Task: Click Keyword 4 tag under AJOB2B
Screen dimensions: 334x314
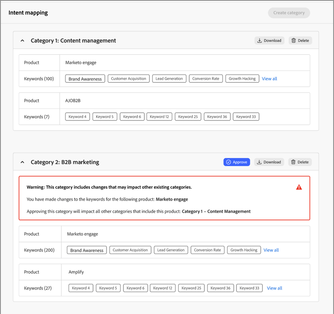Action: coord(77,117)
